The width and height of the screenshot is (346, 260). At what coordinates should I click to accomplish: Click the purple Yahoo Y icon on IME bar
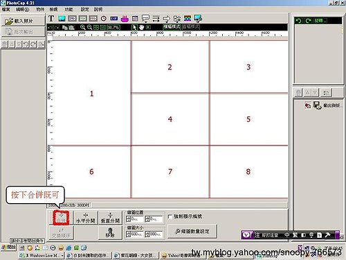(x=248, y=235)
